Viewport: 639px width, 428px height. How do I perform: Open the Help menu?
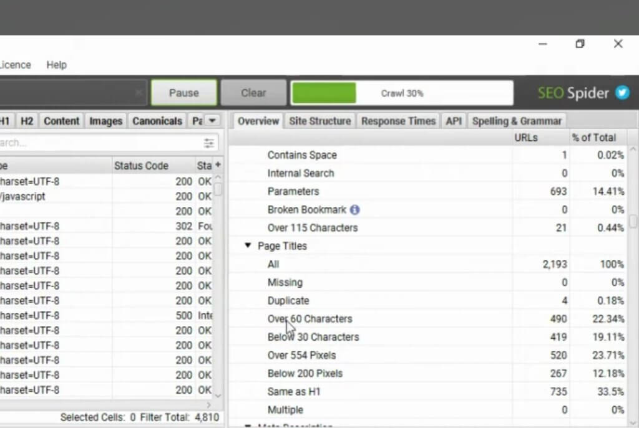[56, 65]
